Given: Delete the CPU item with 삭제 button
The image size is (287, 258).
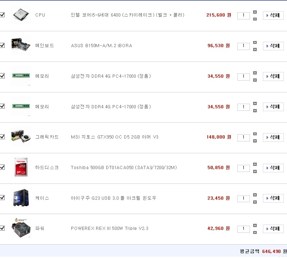Looking at the screenshot, I should click(273, 15).
